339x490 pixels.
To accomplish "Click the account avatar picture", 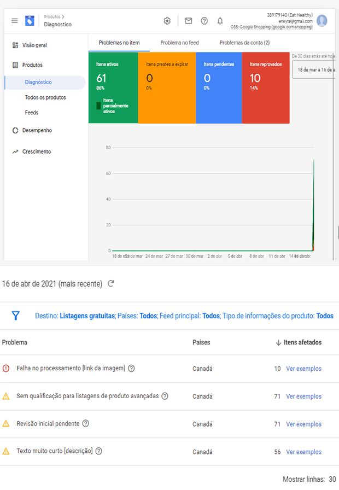I will tap(322, 21).
